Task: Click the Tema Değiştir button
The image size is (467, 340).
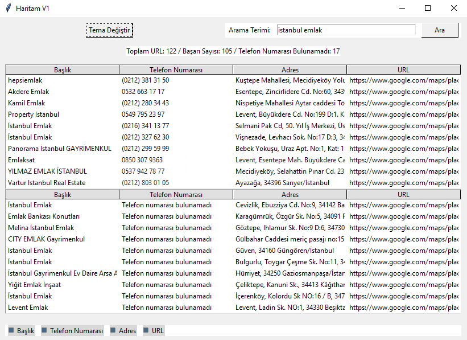Action: tap(110, 30)
